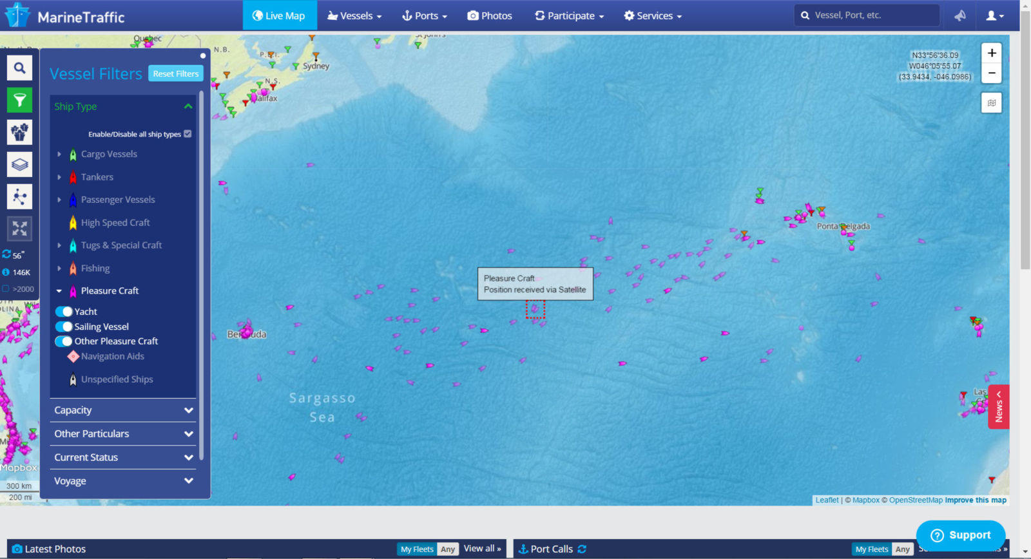Open the Services menu
Viewport: 1031px width, 559px height.
pyautogui.click(x=653, y=15)
